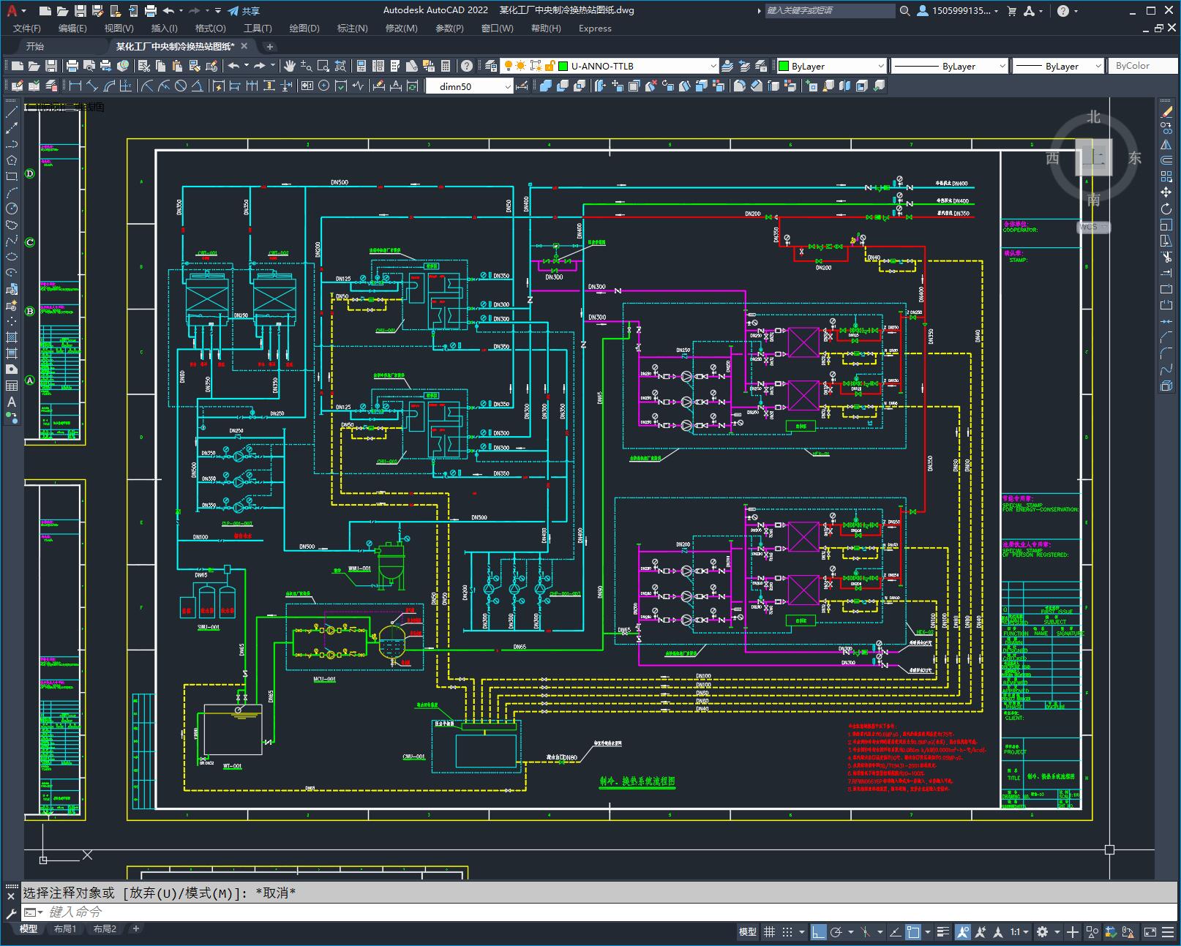The width and height of the screenshot is (1181, 946).
Task: Expand the 1:1 annotation scale dropdown
Action: (x=1020, y=932)
